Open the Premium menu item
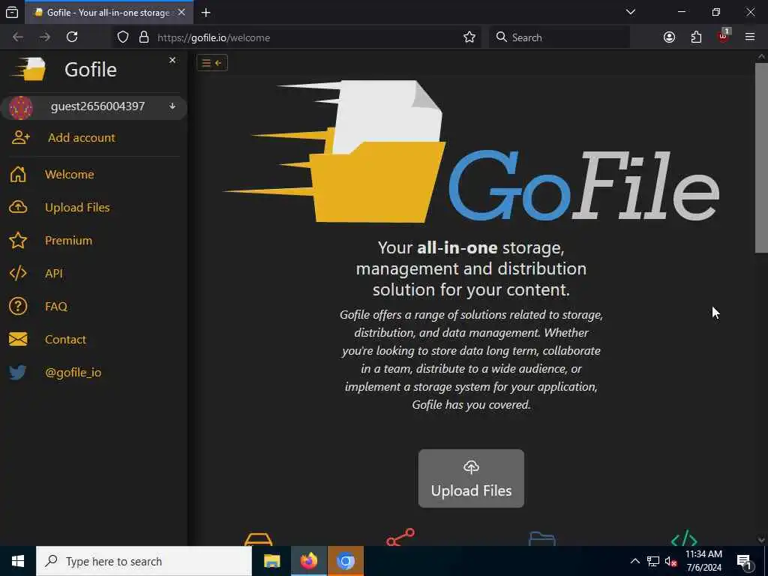 click(x=68, y=241)
